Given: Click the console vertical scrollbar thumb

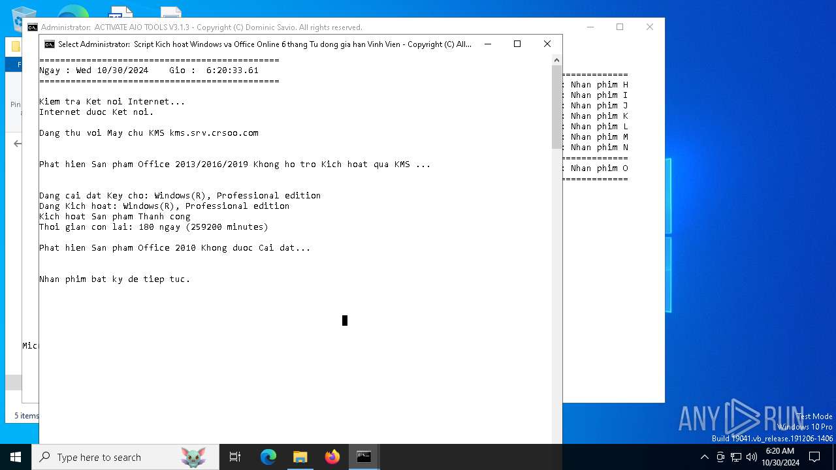Looking at the screenshot, I should (x=556, y=107).
